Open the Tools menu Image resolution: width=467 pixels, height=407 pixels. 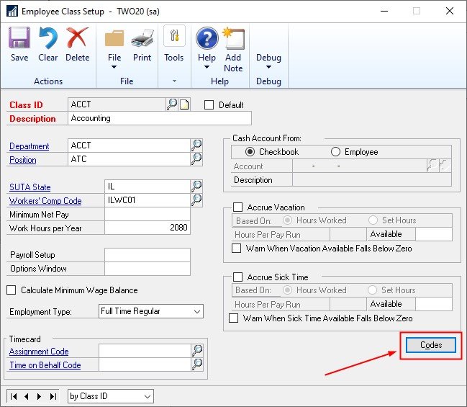(174, 44)
